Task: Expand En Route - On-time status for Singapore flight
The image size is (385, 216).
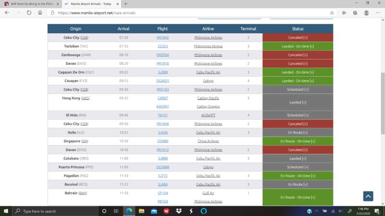Action: [x=297, y=141]
